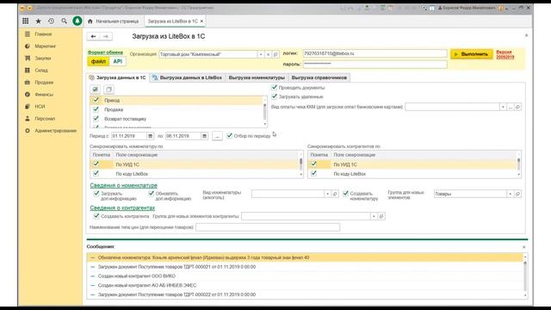
Task: Expand contractor group dropdown arrow
Action: coord(374,216)
